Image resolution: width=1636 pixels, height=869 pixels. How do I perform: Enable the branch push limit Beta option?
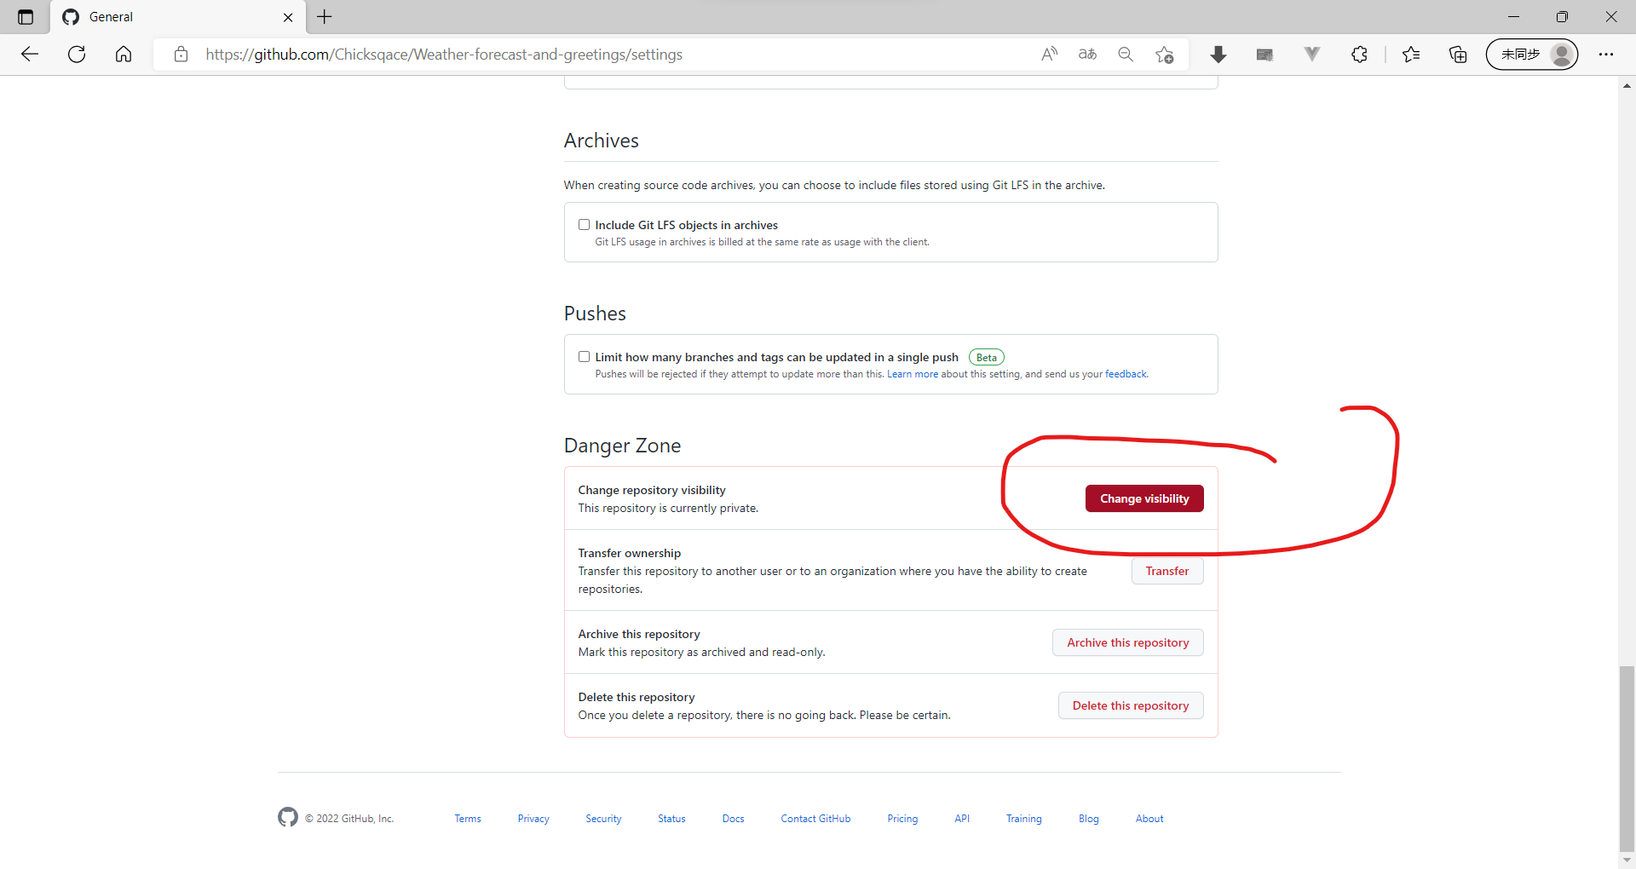pos(584,356)
